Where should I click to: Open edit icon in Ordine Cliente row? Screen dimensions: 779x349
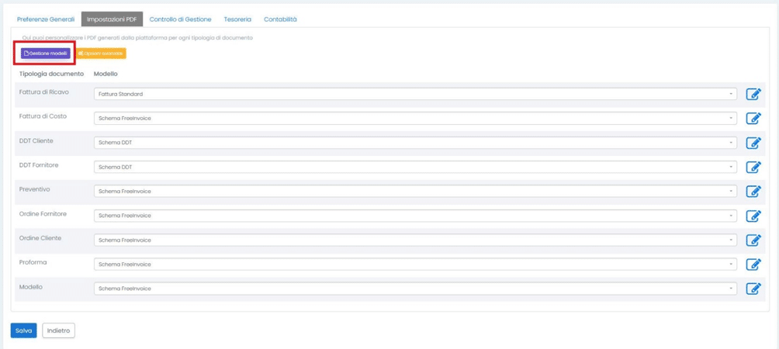tap(753, 240)
